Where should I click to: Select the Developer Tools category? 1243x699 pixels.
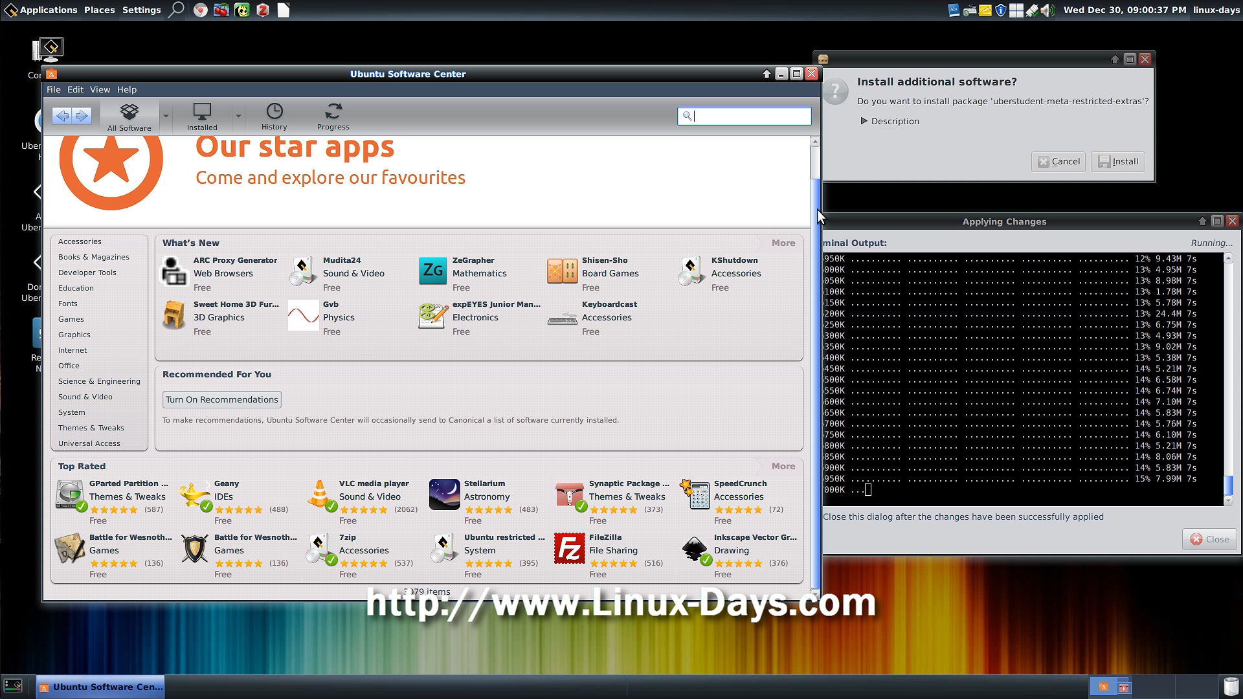click(x=87, y=272)
